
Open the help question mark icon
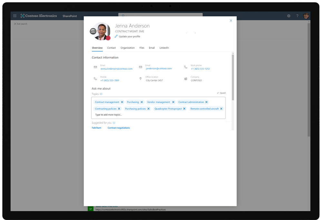(297, 16)
